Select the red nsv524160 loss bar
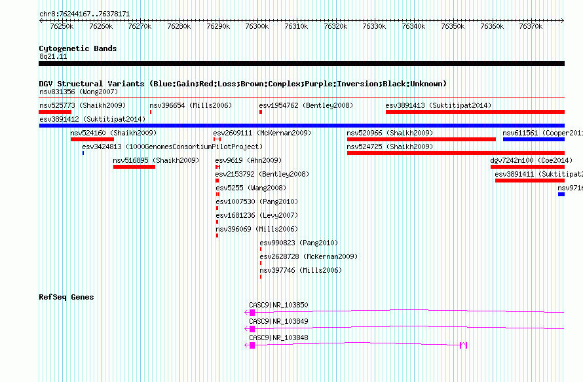Image resolution: width=583 pixels, height=382 pixels. [92, 139]
